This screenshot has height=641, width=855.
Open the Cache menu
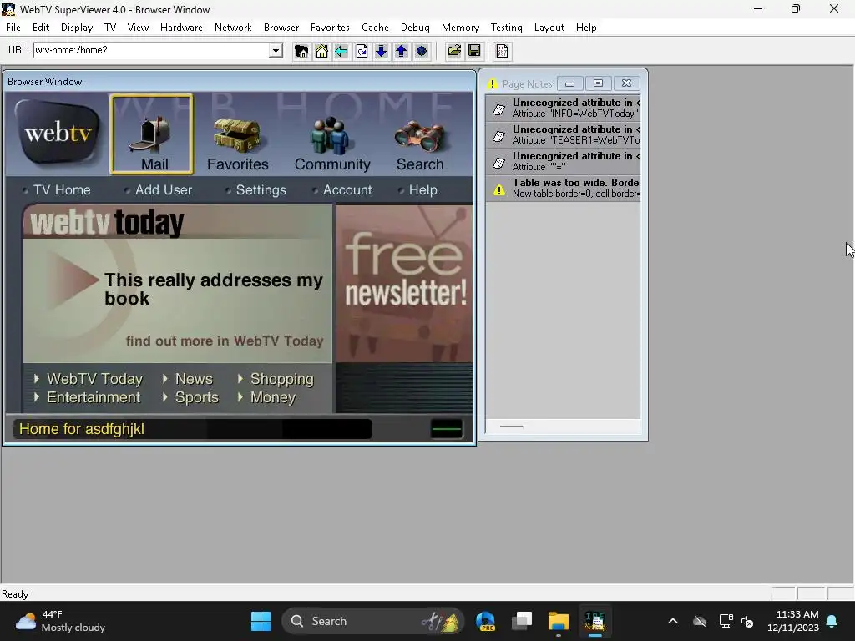click(375, 28)
